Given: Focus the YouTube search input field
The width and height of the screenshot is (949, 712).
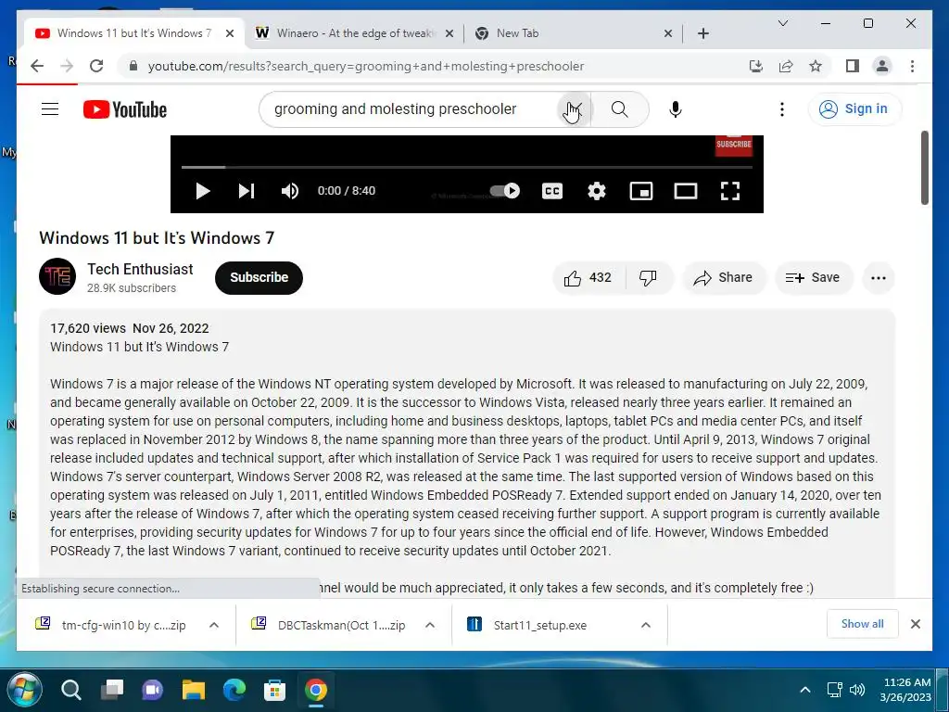Looking at the screenshot, I should pyautogui.click(x=411, y=109).
